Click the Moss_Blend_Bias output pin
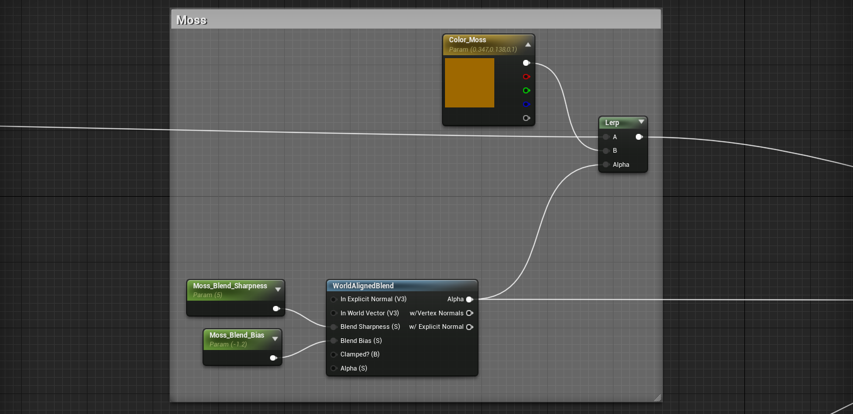853x414 pixels. click(273, 358)
